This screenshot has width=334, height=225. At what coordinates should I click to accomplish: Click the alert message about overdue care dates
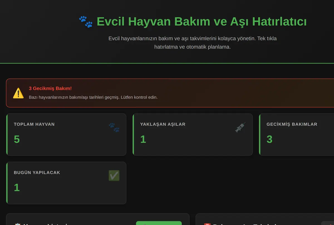pyautogui.click(x=93, y=97)
